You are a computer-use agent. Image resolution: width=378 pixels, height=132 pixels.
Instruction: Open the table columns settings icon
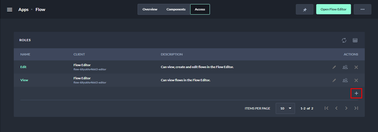pos(355,40)
